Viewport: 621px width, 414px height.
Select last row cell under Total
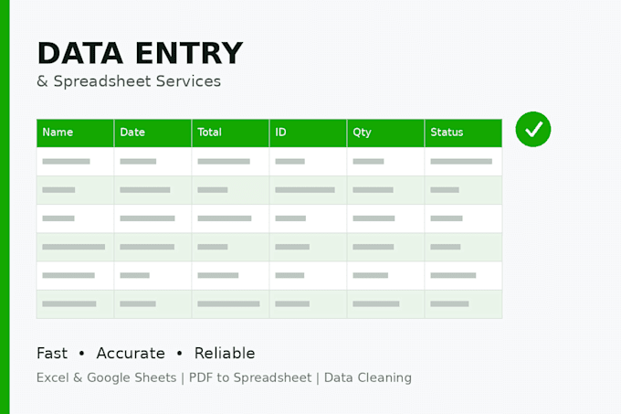(x=230, y=303)
